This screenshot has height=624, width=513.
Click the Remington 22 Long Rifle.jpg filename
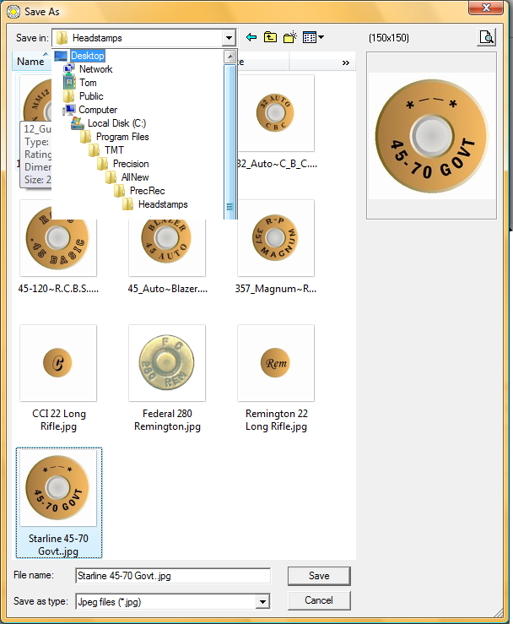pos(276,420)
